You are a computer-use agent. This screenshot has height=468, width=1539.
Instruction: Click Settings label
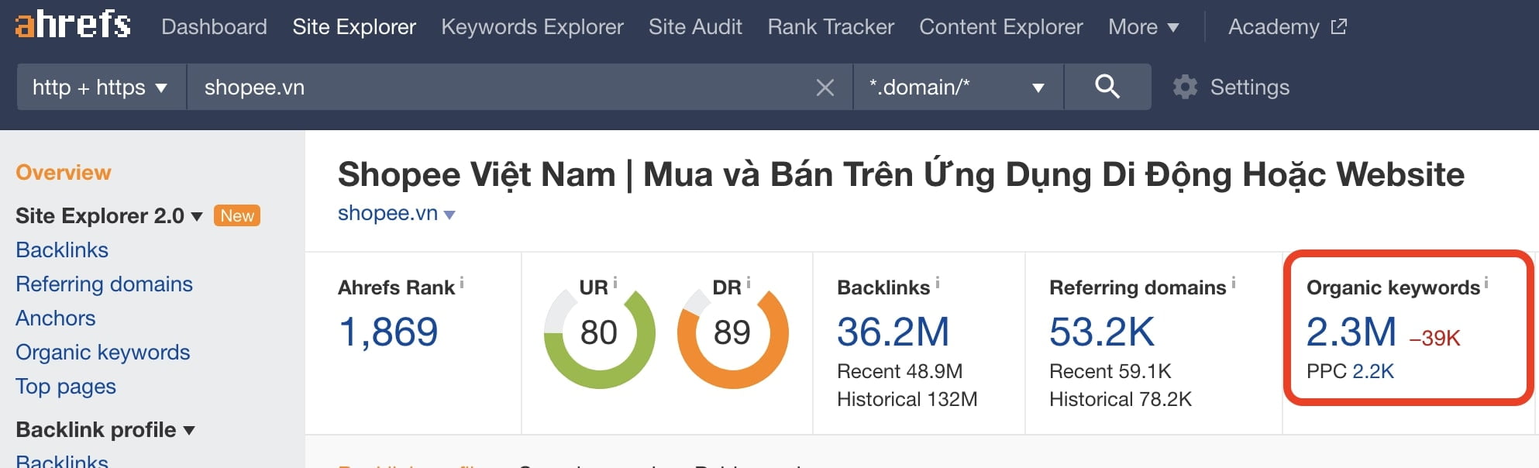pos(1250,87)
